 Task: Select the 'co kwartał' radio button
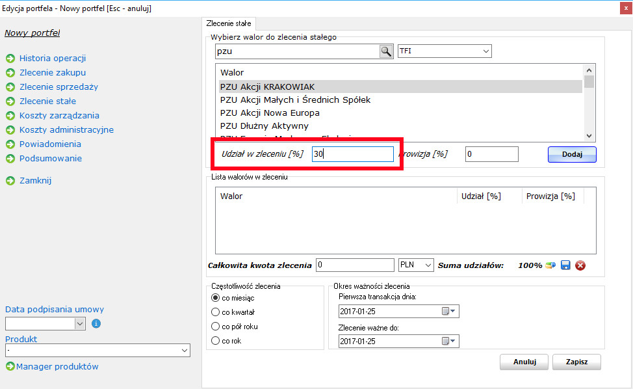pos(216,312)
